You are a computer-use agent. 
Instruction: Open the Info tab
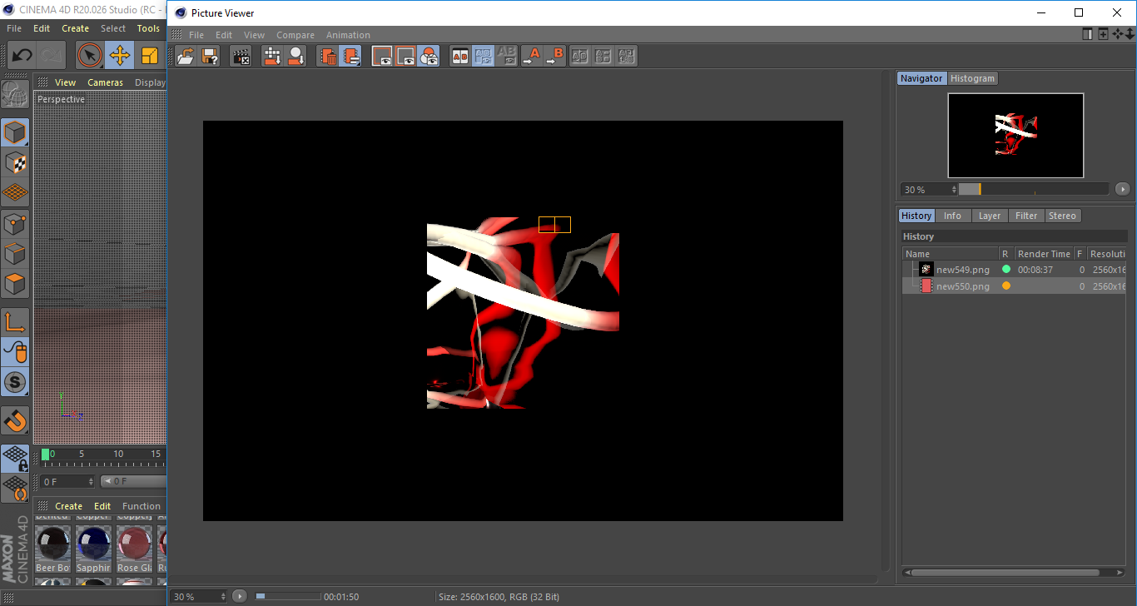952,216
